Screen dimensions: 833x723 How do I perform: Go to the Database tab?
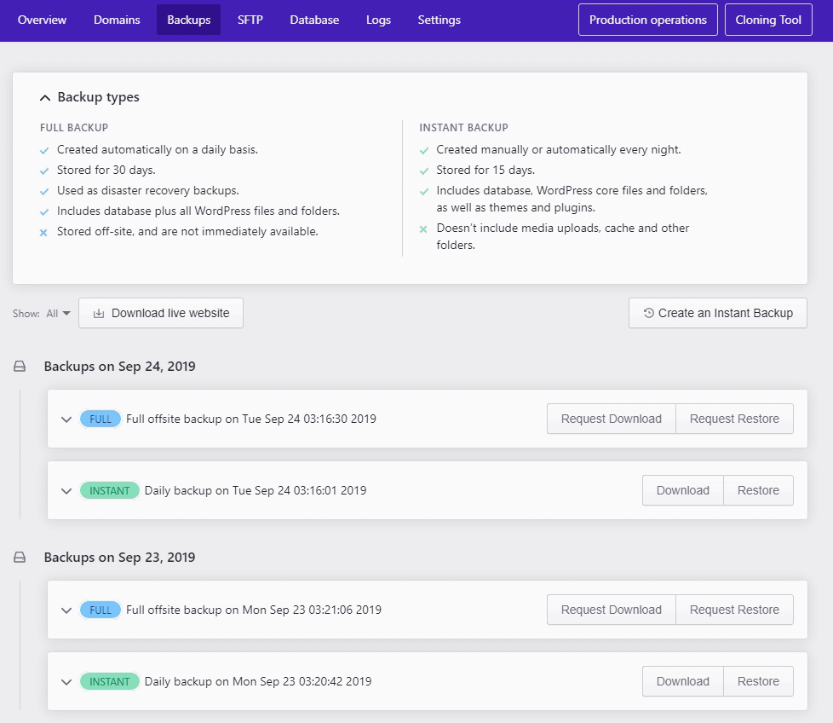pyautogui.click(x=314, y=20)
